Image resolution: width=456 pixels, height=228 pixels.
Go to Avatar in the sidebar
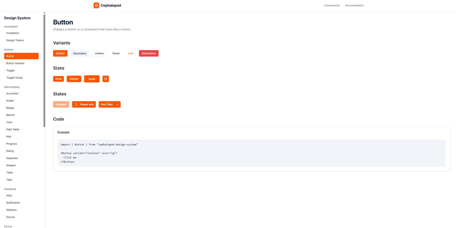tap(21, 101)
